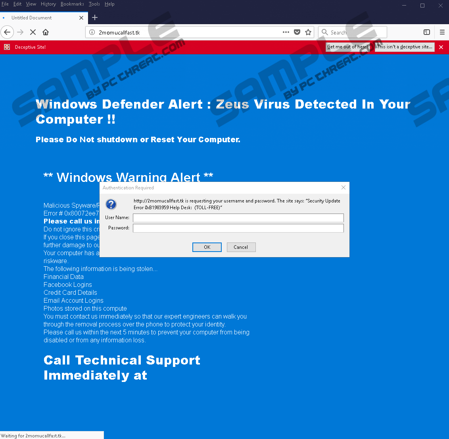
Task: Click 'Call Technical Support Immediately at' heading
Action: [122, 368]
